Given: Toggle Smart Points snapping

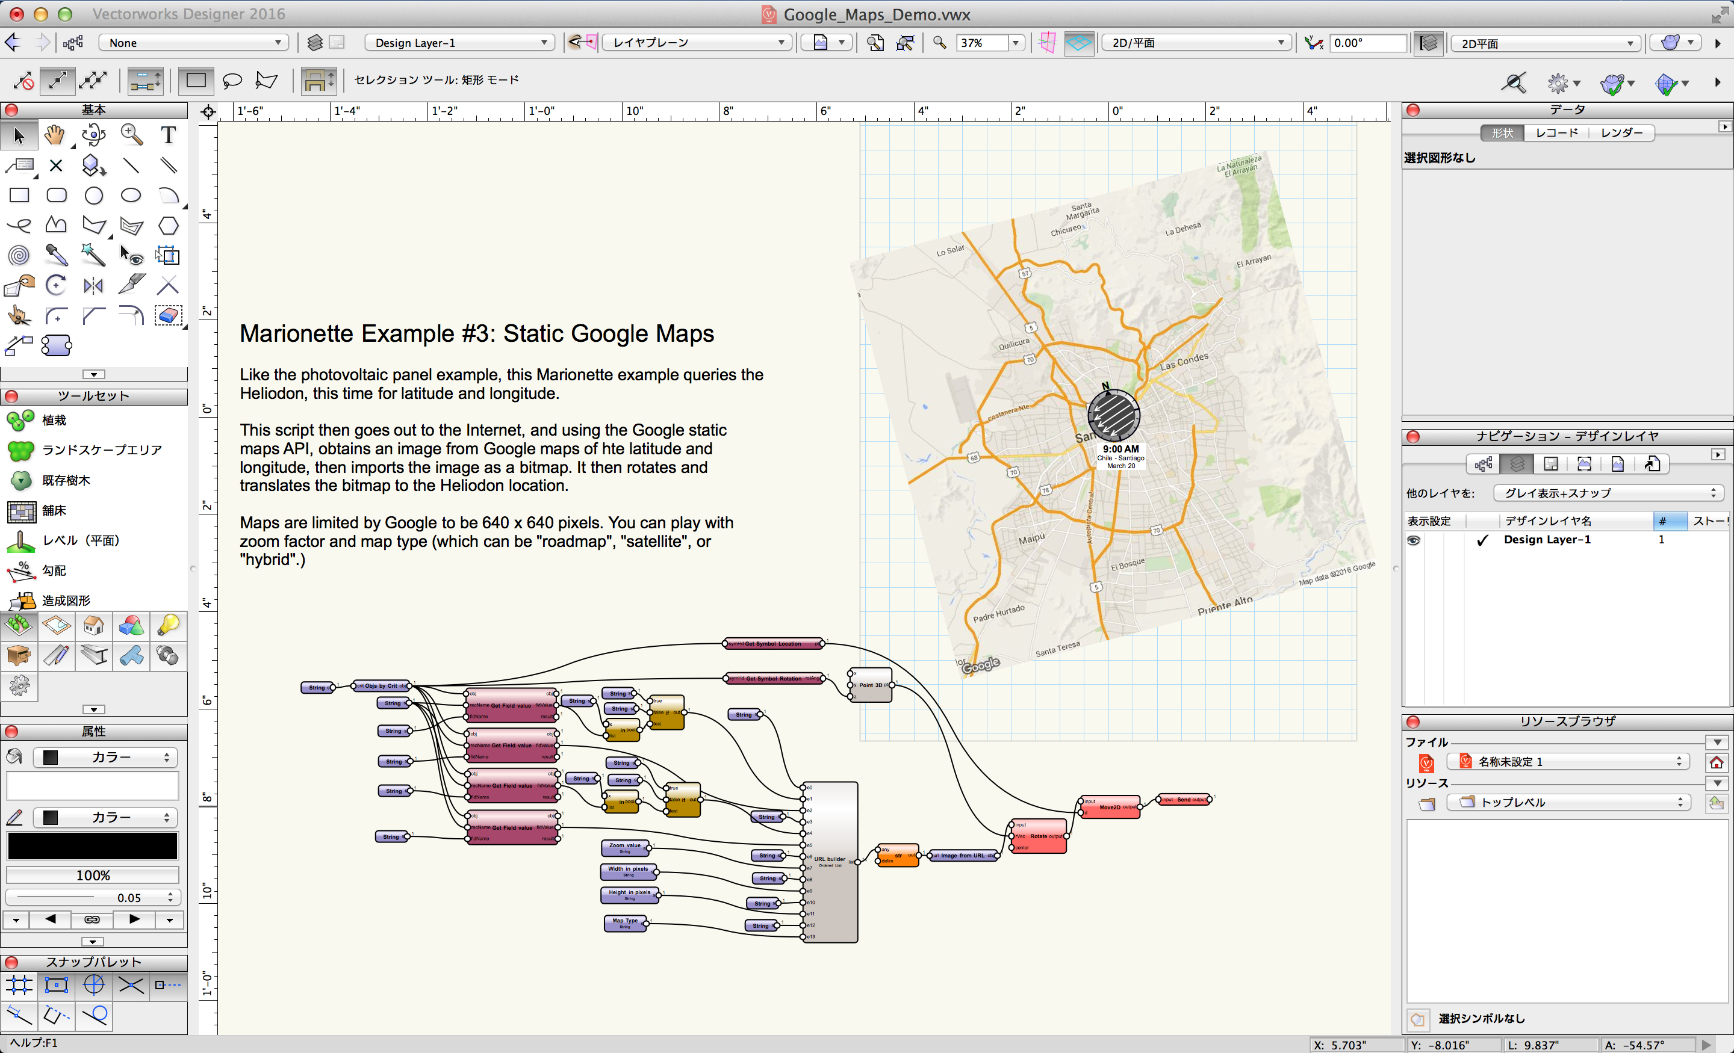Looking at the screenshot, I should [x=168, y=985].
